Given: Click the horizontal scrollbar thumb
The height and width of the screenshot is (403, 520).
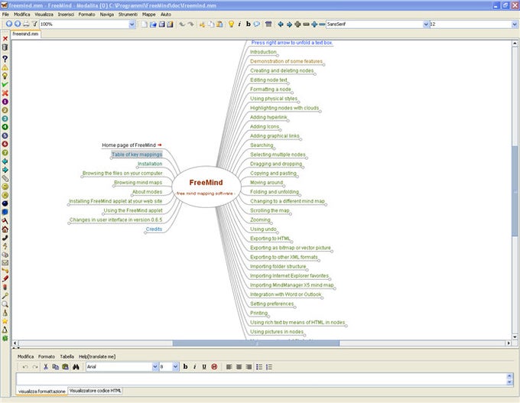Looking at the screenshot, I should (255, 343).
